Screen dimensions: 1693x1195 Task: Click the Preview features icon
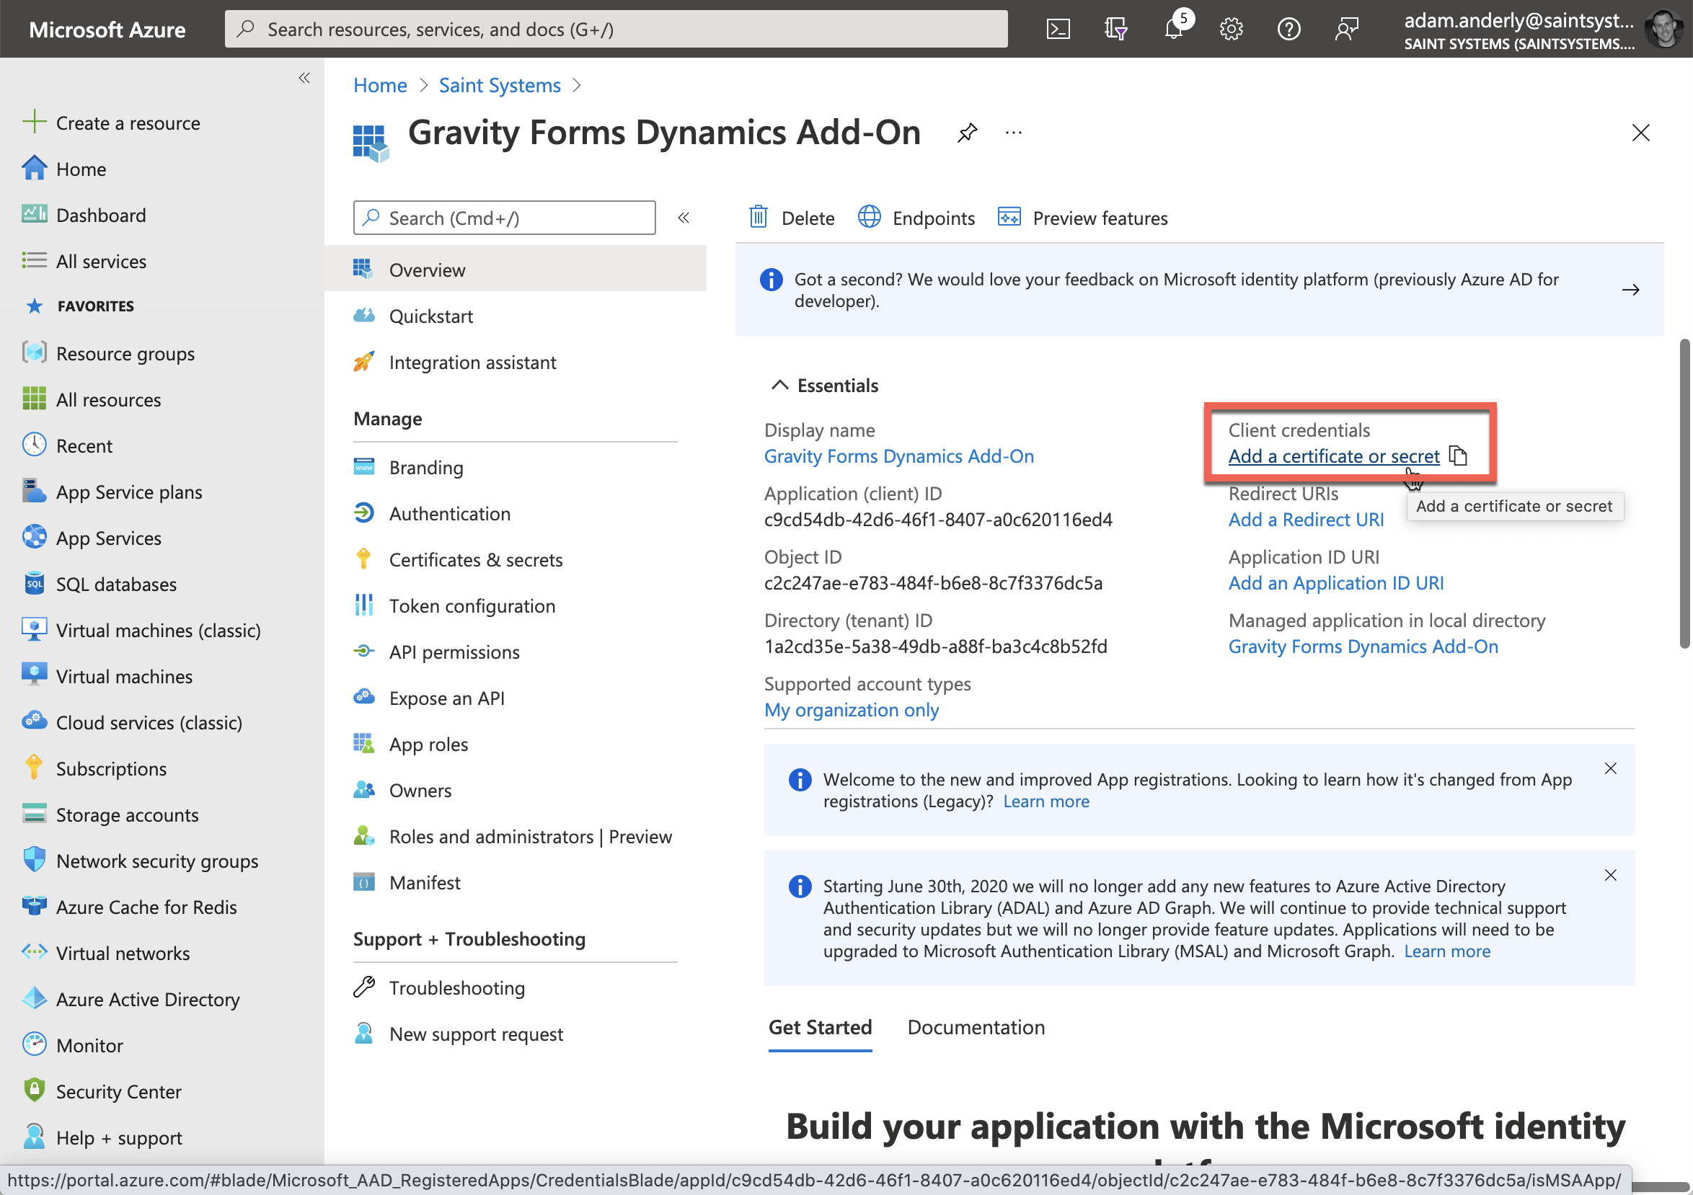pyautogui.click(x=1009, y=218)
